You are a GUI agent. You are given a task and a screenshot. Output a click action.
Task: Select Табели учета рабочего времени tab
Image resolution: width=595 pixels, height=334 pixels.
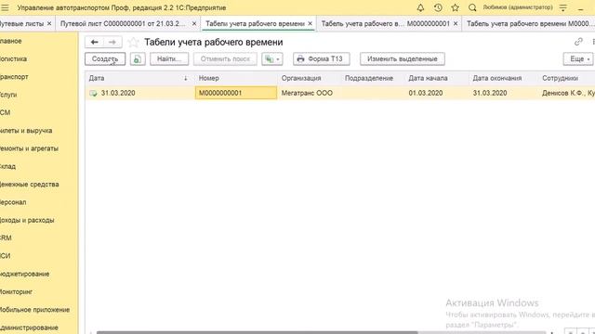click(255, 23)
